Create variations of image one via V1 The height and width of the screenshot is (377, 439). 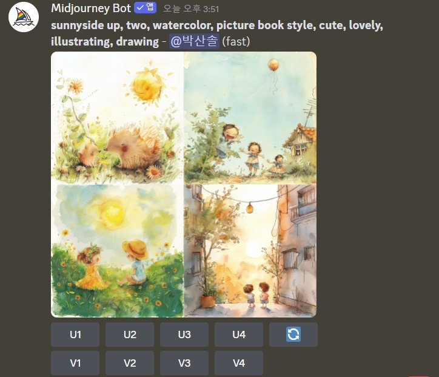[x=75, y=363]
